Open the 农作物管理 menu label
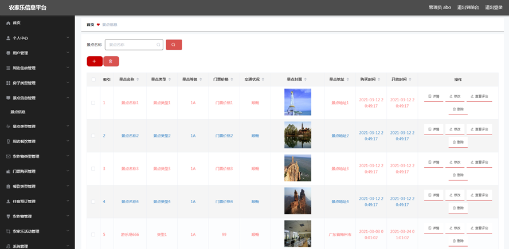The image size is (509, 249). [x=22, y=216]
